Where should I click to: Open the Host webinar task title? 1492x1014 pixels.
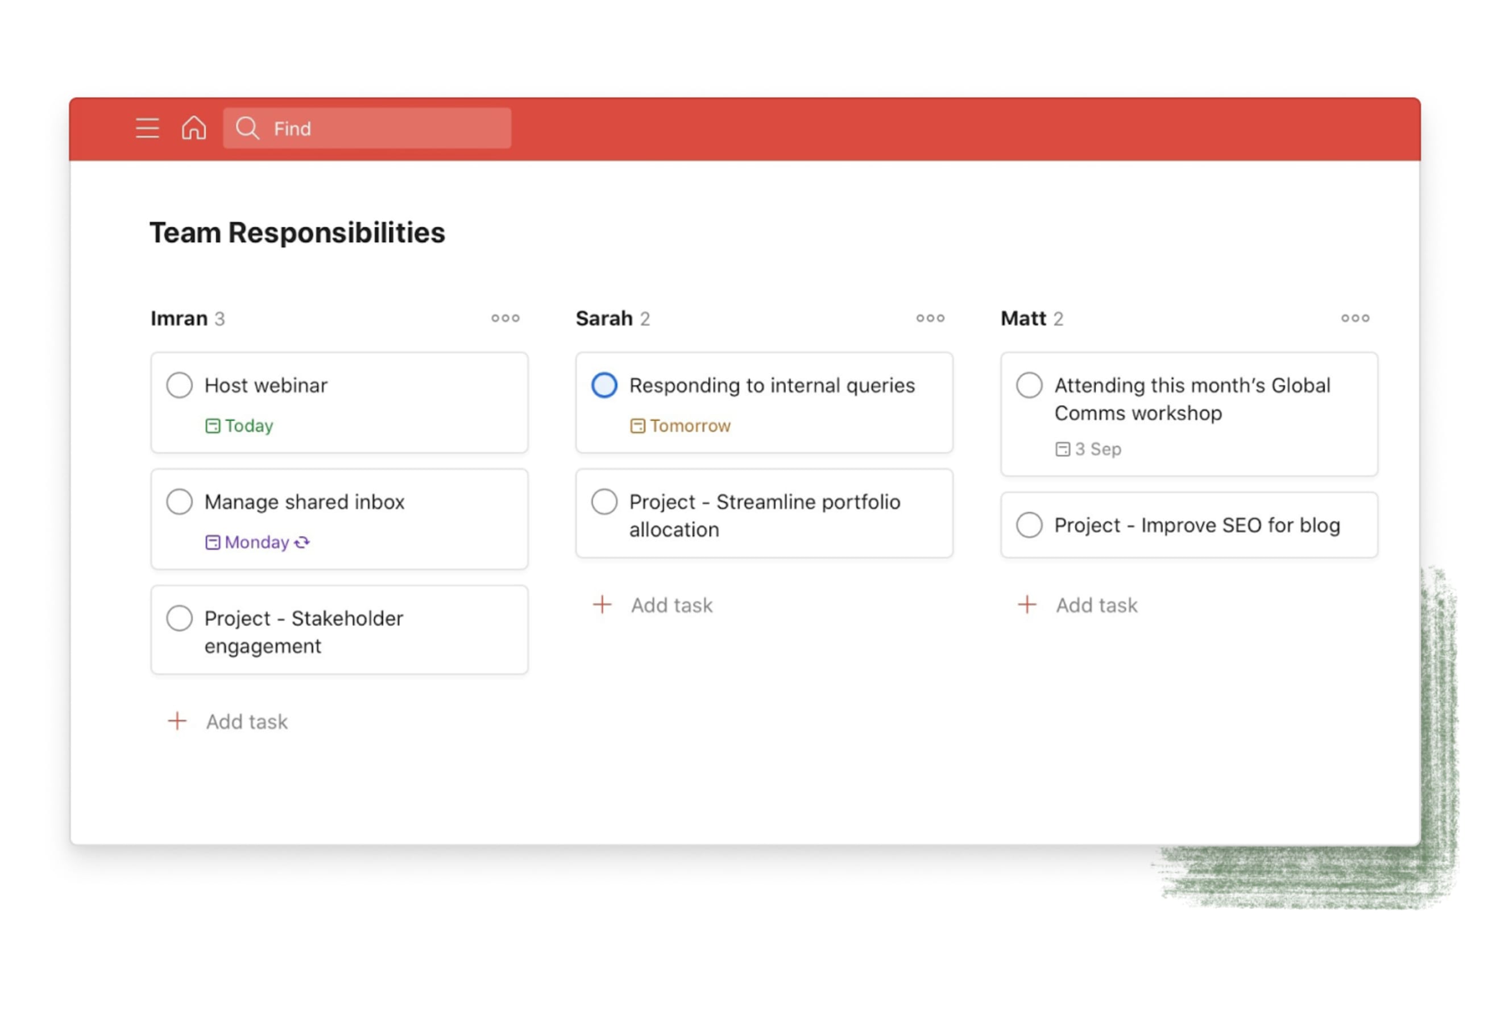266,386
